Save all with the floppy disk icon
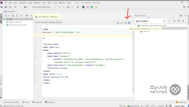 point(6,7)
